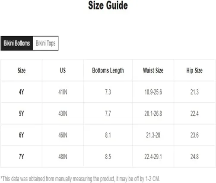Click the Size column header
This screenshot has width=216, height=183.
click(22, 70)
